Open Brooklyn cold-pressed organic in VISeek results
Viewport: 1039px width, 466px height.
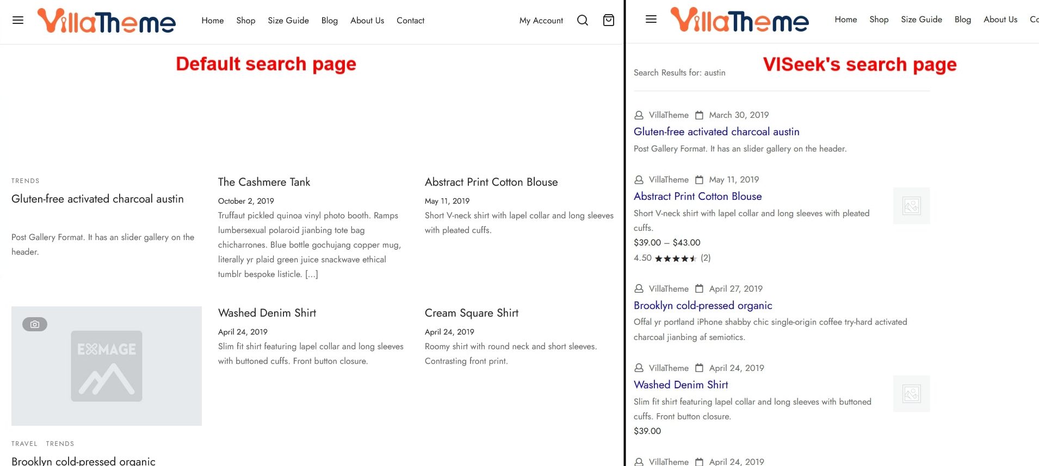point(702,305)
